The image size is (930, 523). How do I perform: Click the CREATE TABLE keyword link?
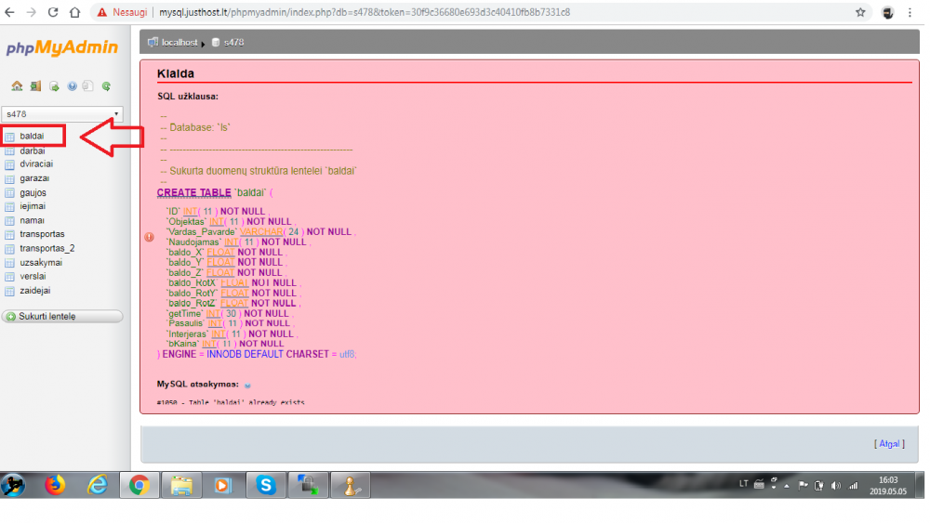point(194,192)
